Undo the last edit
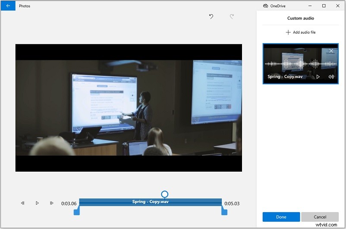346x229 pixels. click(211, 16)
